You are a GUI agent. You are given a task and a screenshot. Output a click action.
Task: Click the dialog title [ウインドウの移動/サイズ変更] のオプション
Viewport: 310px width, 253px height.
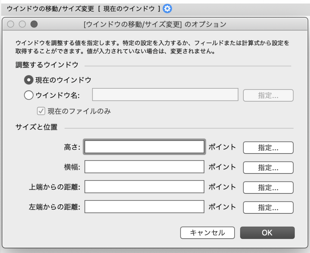coord(155,25)
